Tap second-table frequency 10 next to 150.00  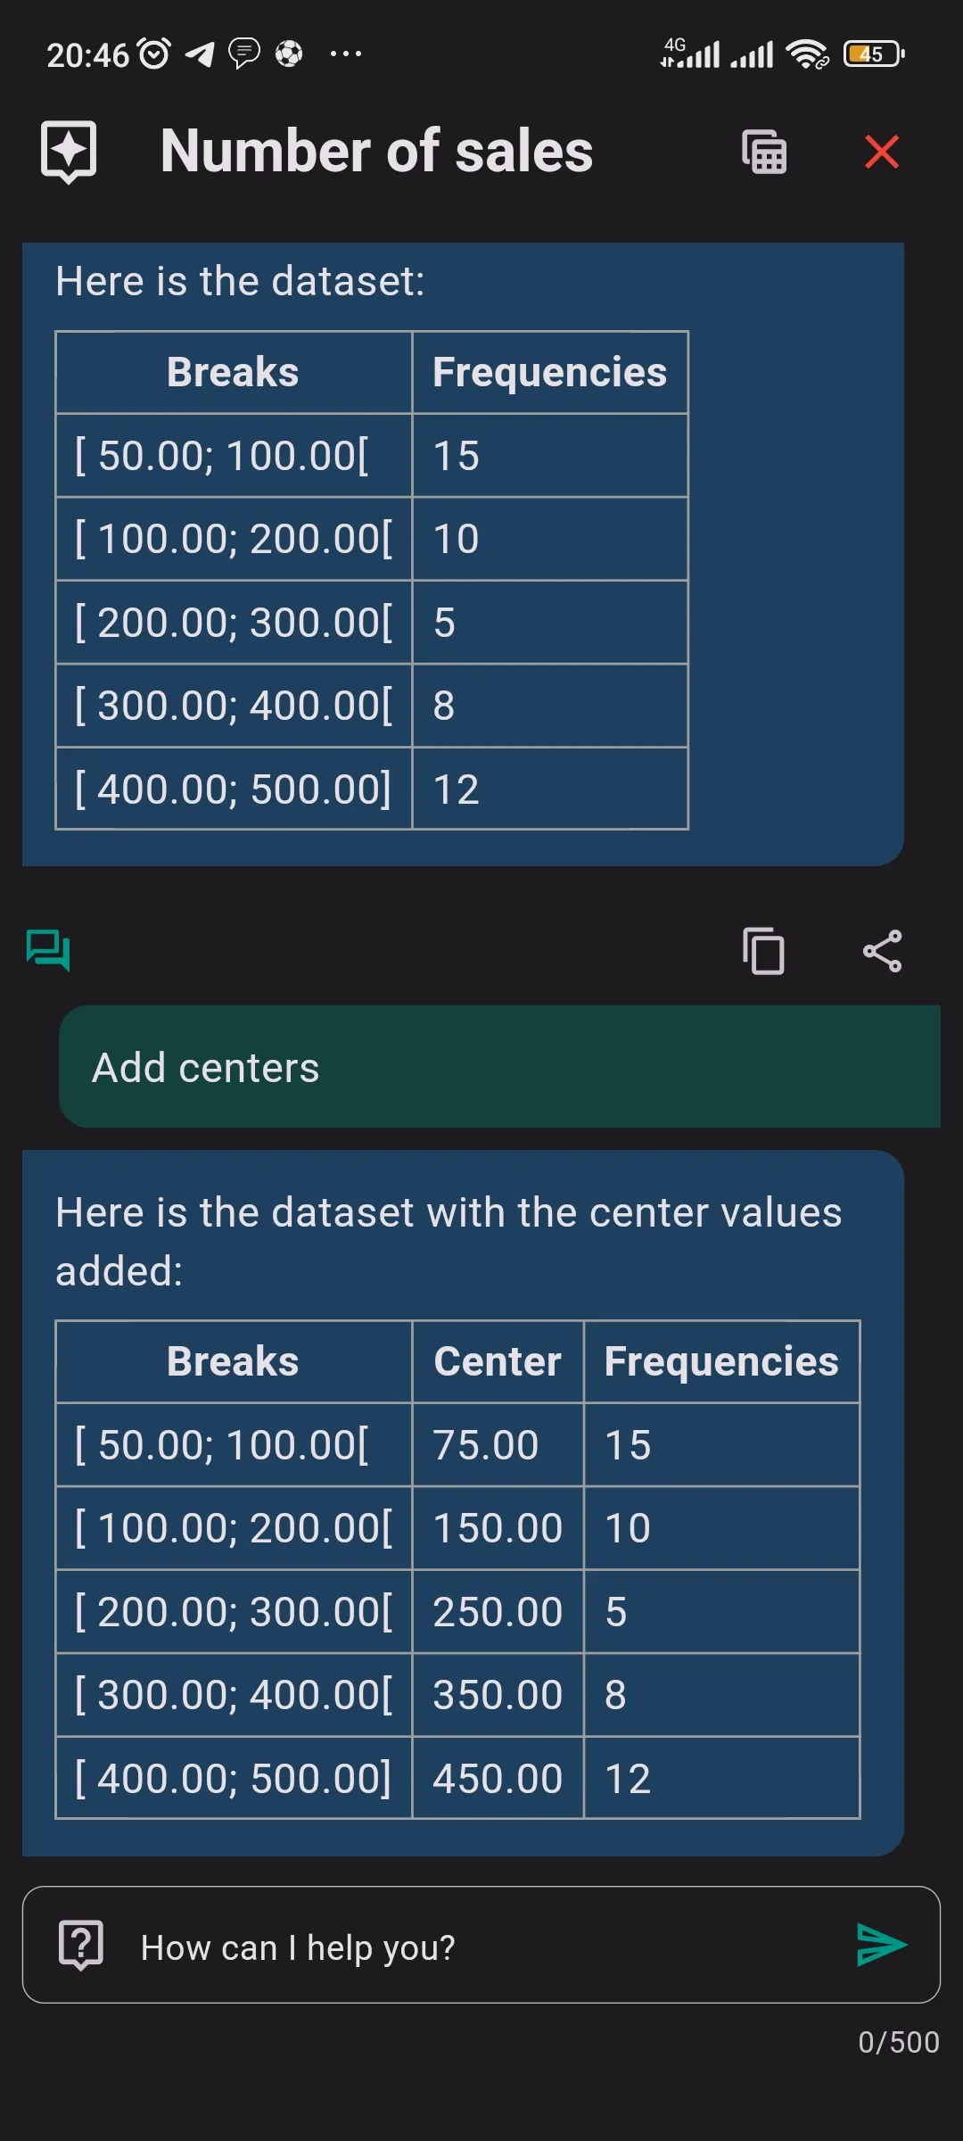[x=721, y=1527]
